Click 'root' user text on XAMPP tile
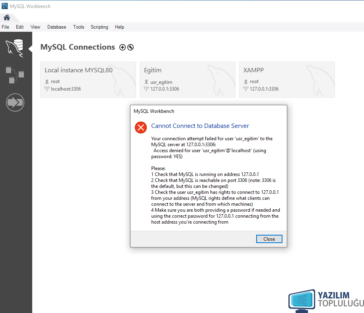This screenshot has width=364, height=313. point(254,81)
